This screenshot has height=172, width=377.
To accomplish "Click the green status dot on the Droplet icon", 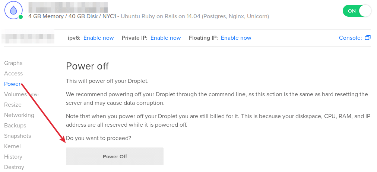I will [x=21, y=17].
